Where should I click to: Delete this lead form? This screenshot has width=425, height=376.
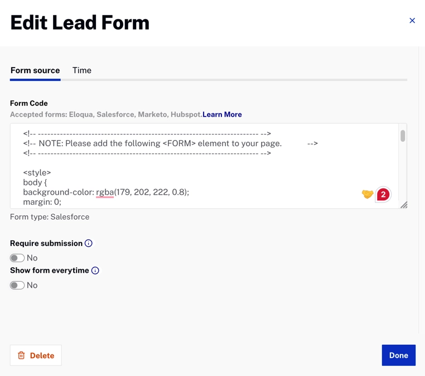36,355
